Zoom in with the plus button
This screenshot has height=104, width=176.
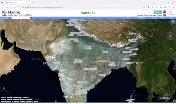click(x=171, y=45)
